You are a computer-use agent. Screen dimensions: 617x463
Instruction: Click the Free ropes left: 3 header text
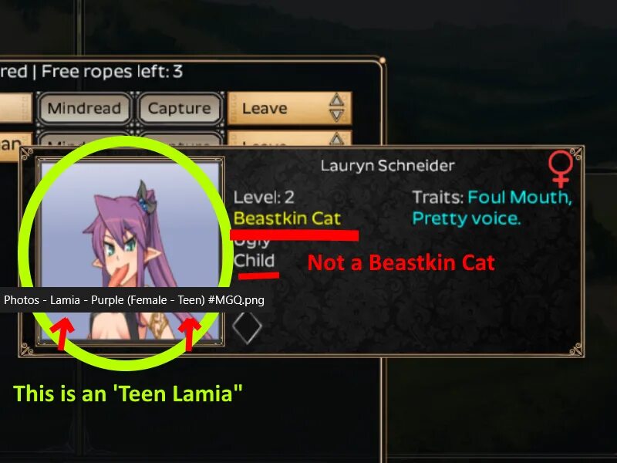point(112,71)
